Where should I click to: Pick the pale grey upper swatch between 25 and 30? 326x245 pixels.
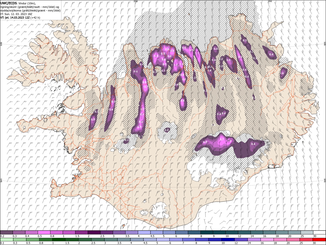[307, 232]
